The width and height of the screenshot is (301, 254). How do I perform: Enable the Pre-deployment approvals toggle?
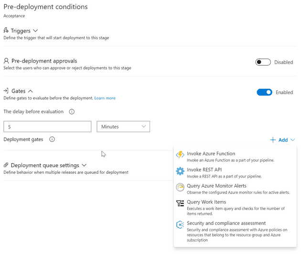[x=263, y=62]
